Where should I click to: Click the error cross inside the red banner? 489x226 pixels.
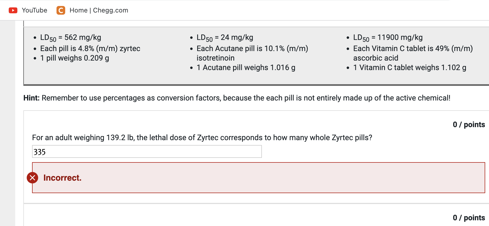pyautogui.click(x=33, y=178)
